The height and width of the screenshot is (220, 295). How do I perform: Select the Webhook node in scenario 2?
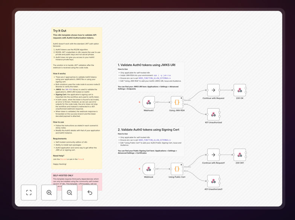click(148, 169)
